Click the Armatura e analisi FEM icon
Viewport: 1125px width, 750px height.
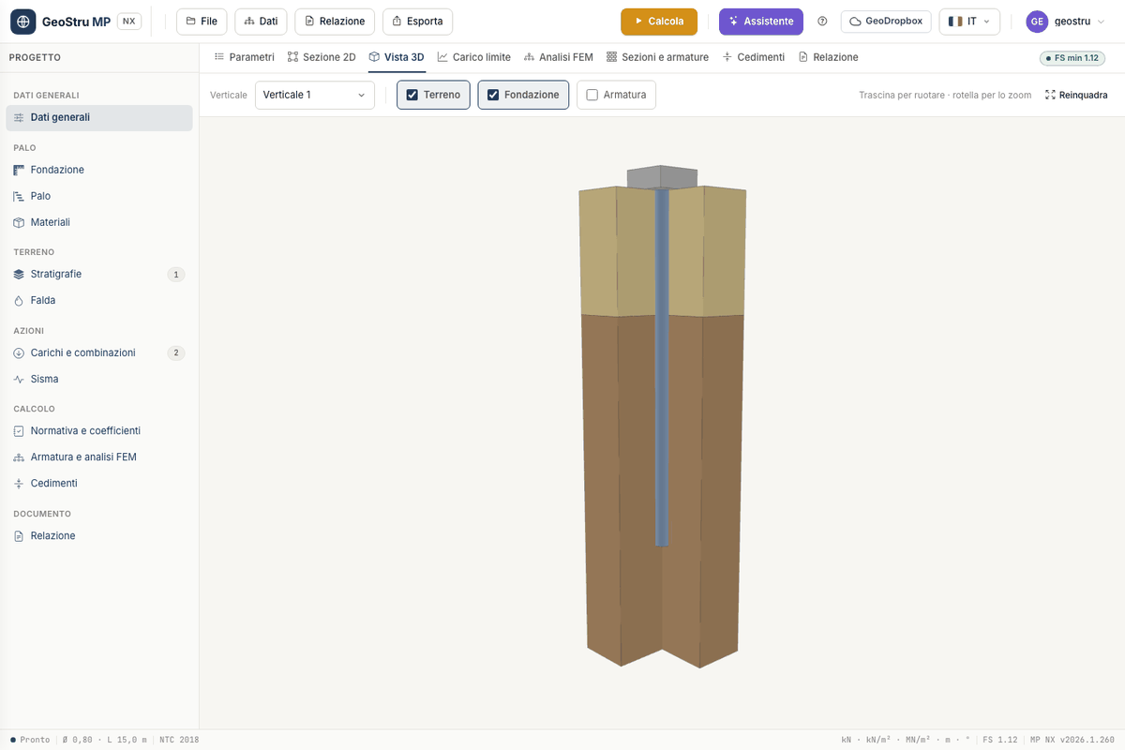(x=19, y=457)
